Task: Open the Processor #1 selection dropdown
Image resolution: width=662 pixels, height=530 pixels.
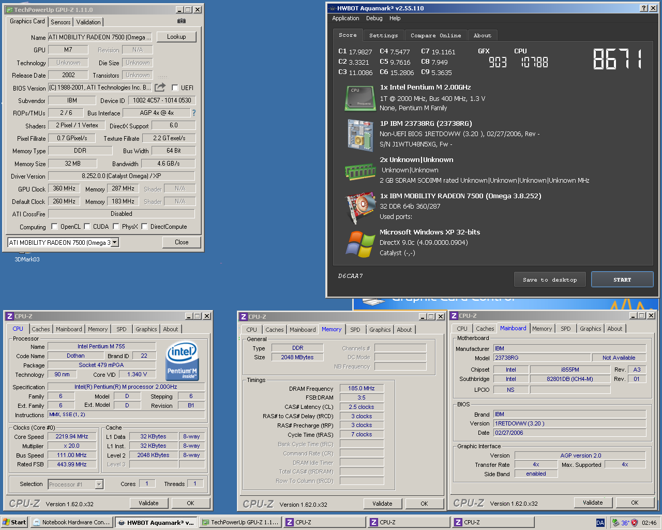Action: click(99, 484)
